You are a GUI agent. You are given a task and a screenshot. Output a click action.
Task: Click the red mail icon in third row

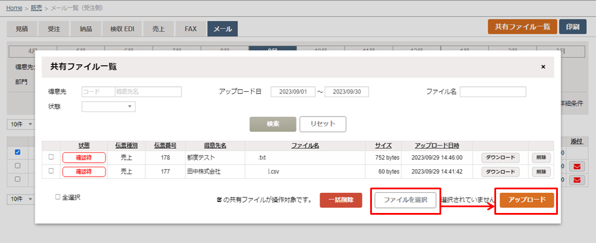577,180
